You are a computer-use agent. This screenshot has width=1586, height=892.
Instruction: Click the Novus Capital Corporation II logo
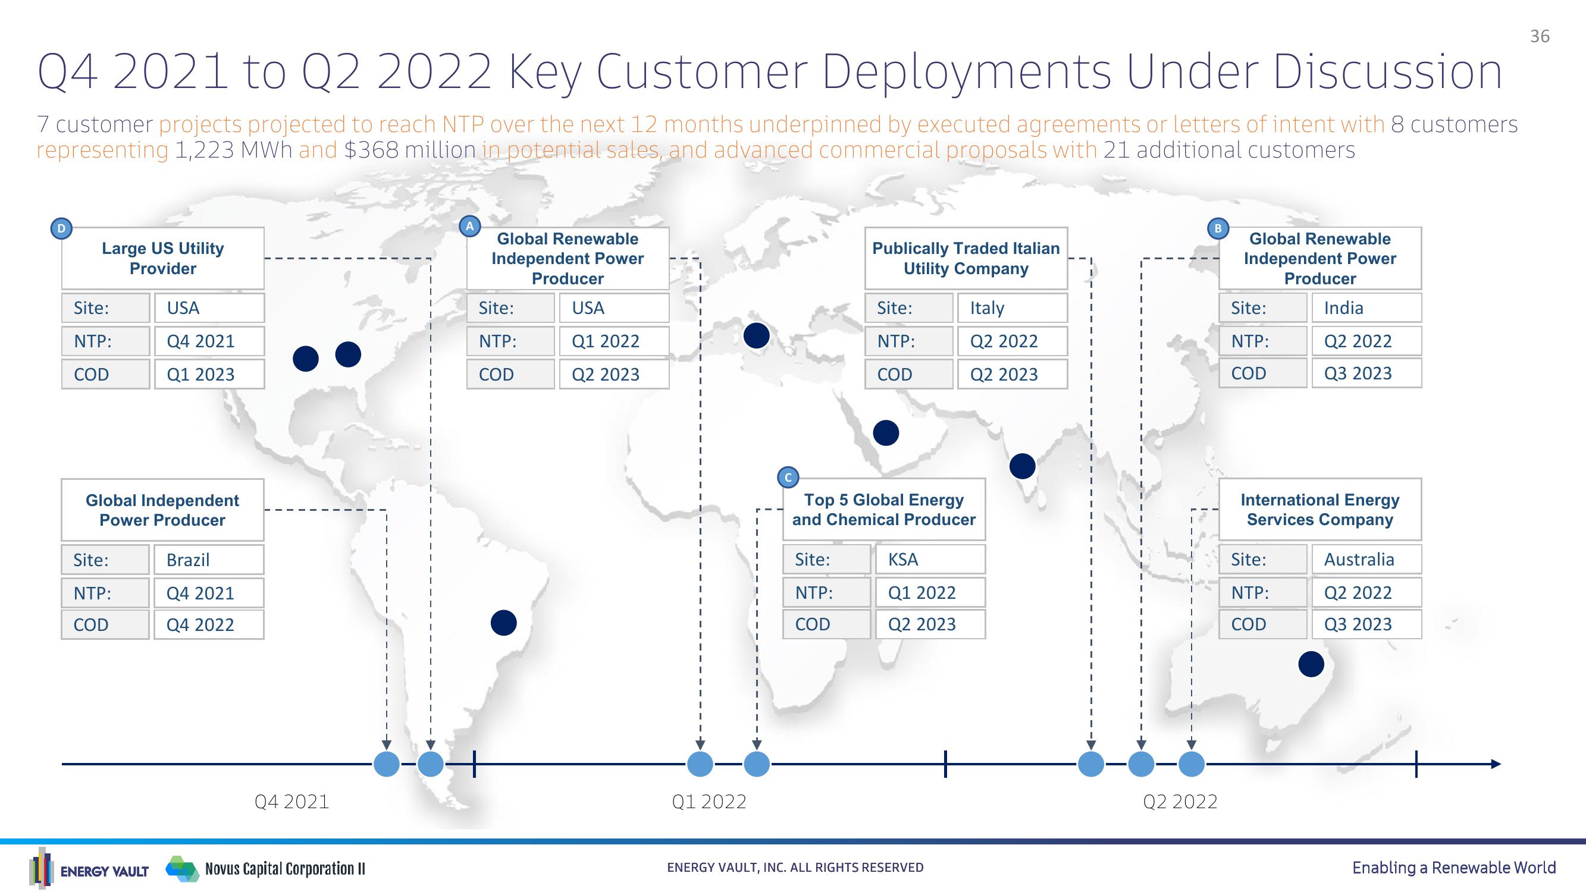click(265, 869)
